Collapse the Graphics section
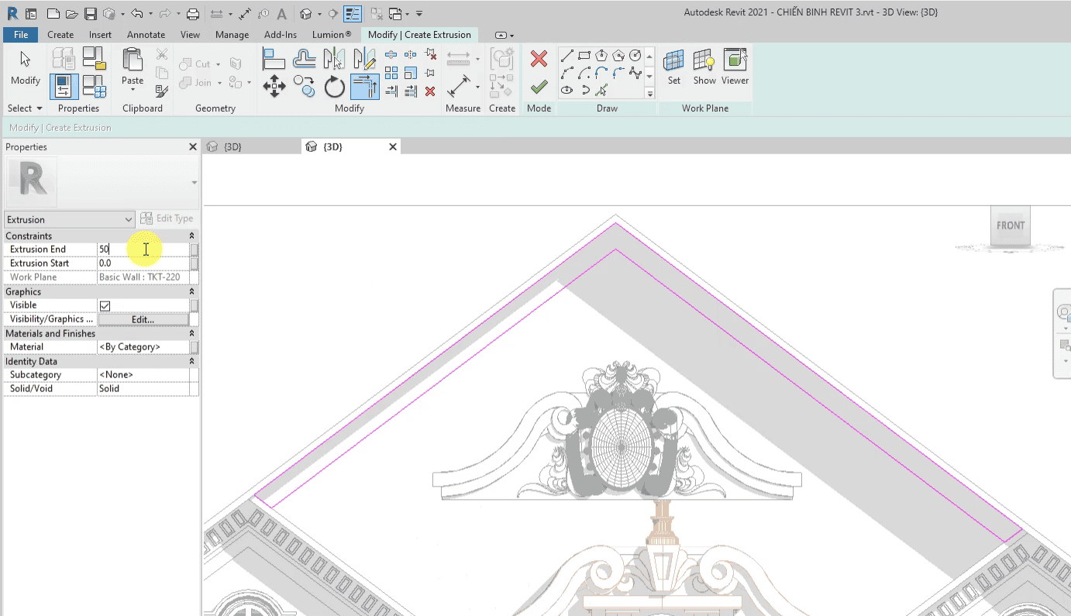 pos(191,291)
